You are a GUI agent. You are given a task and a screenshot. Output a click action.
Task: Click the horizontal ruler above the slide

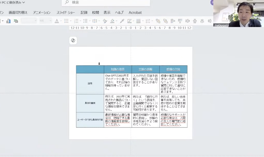131,28
